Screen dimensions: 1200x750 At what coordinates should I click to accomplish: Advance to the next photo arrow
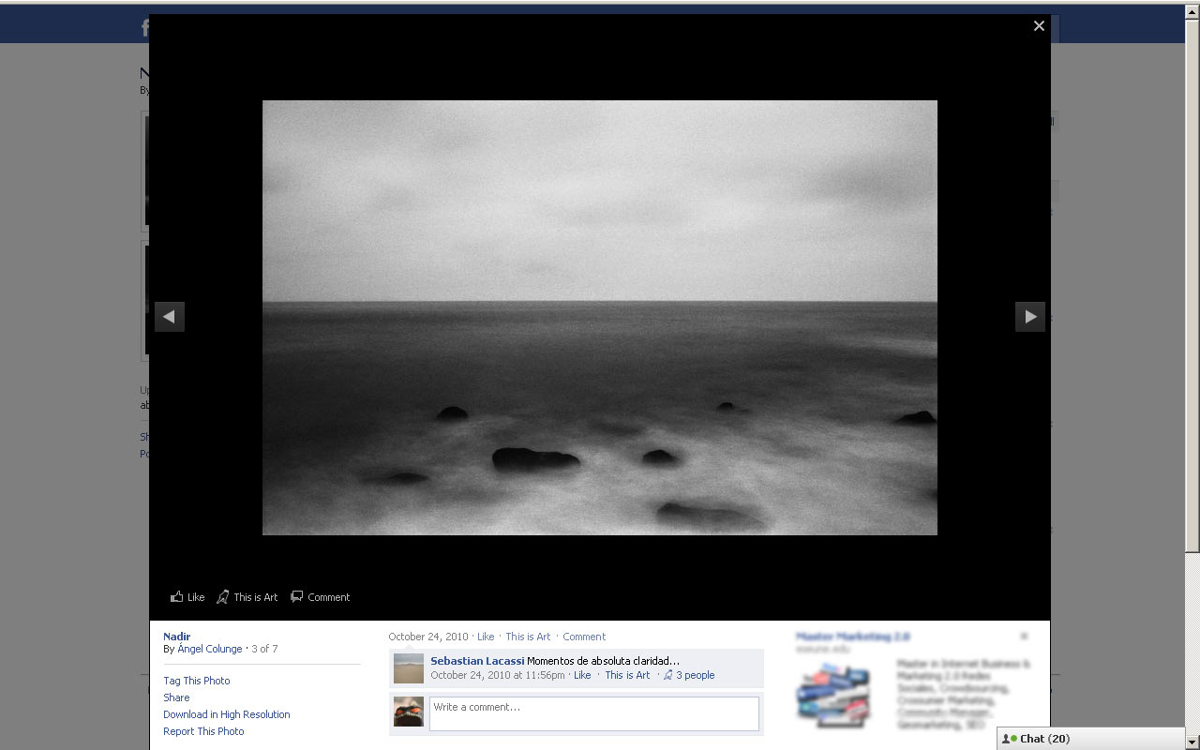tap(1030, 317)
